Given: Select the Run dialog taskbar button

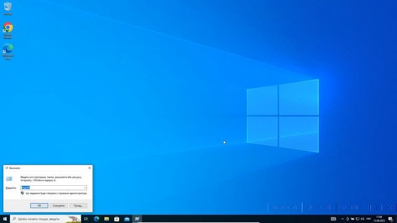Looking at the screenshot, I should [137, 219].
